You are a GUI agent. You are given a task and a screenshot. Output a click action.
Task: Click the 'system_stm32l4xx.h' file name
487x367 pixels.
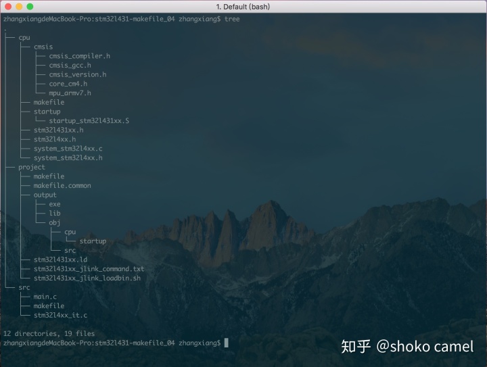coord(68,158)
